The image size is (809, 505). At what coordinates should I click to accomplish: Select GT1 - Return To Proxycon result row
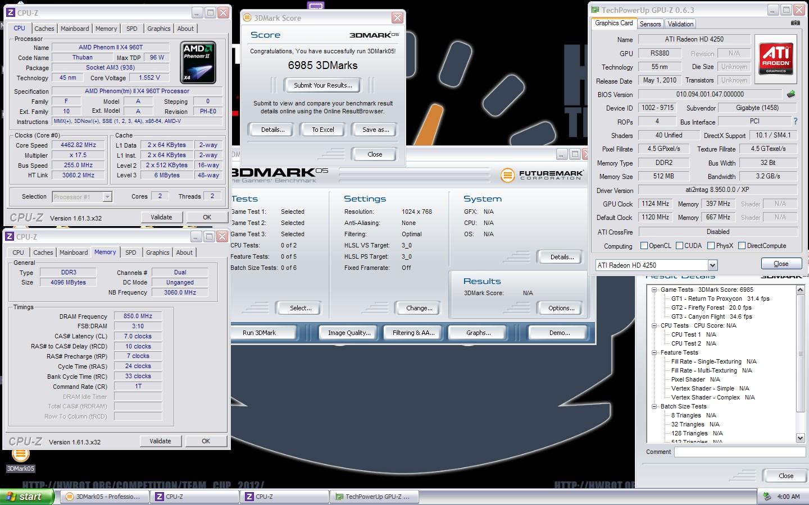click(x=720, y=299)
